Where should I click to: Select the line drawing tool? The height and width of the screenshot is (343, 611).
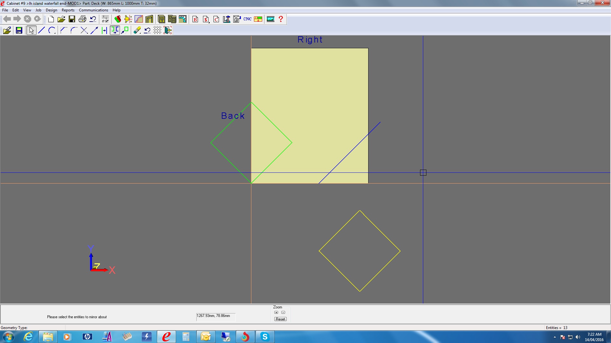41,30
